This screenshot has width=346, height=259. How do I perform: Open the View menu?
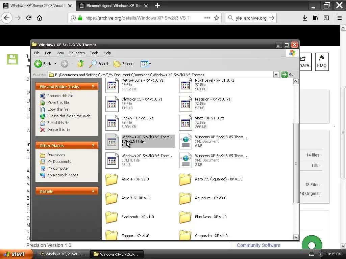pyautogui.click(x=60, y=53)
